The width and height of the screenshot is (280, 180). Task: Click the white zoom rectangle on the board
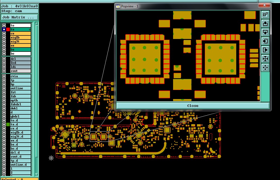(x=99, y=137)
